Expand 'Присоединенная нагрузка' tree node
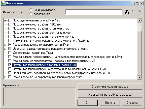The width and height of the screenshot is (145, 109). coord(5,20)
